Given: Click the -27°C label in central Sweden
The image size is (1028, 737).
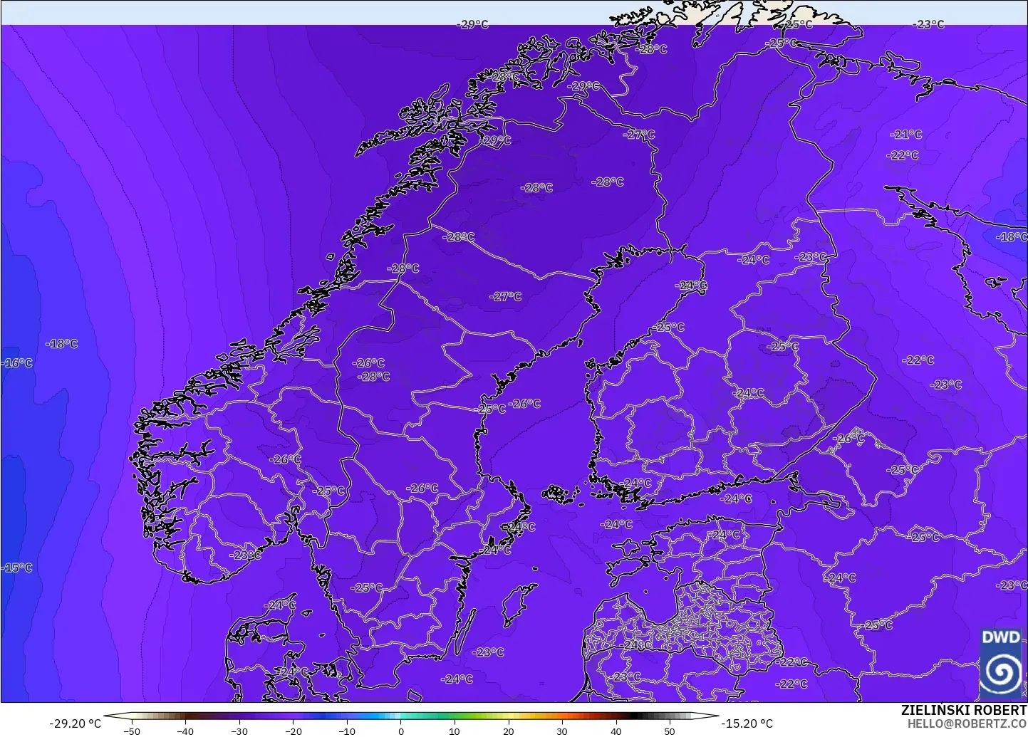Looking at the screenshot, I should click(505, 296).
